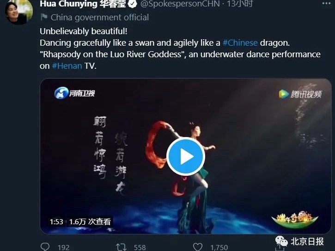Click the verified badge next to name
Viewport: 335px width, 251px height.
[x=133, y=4]
